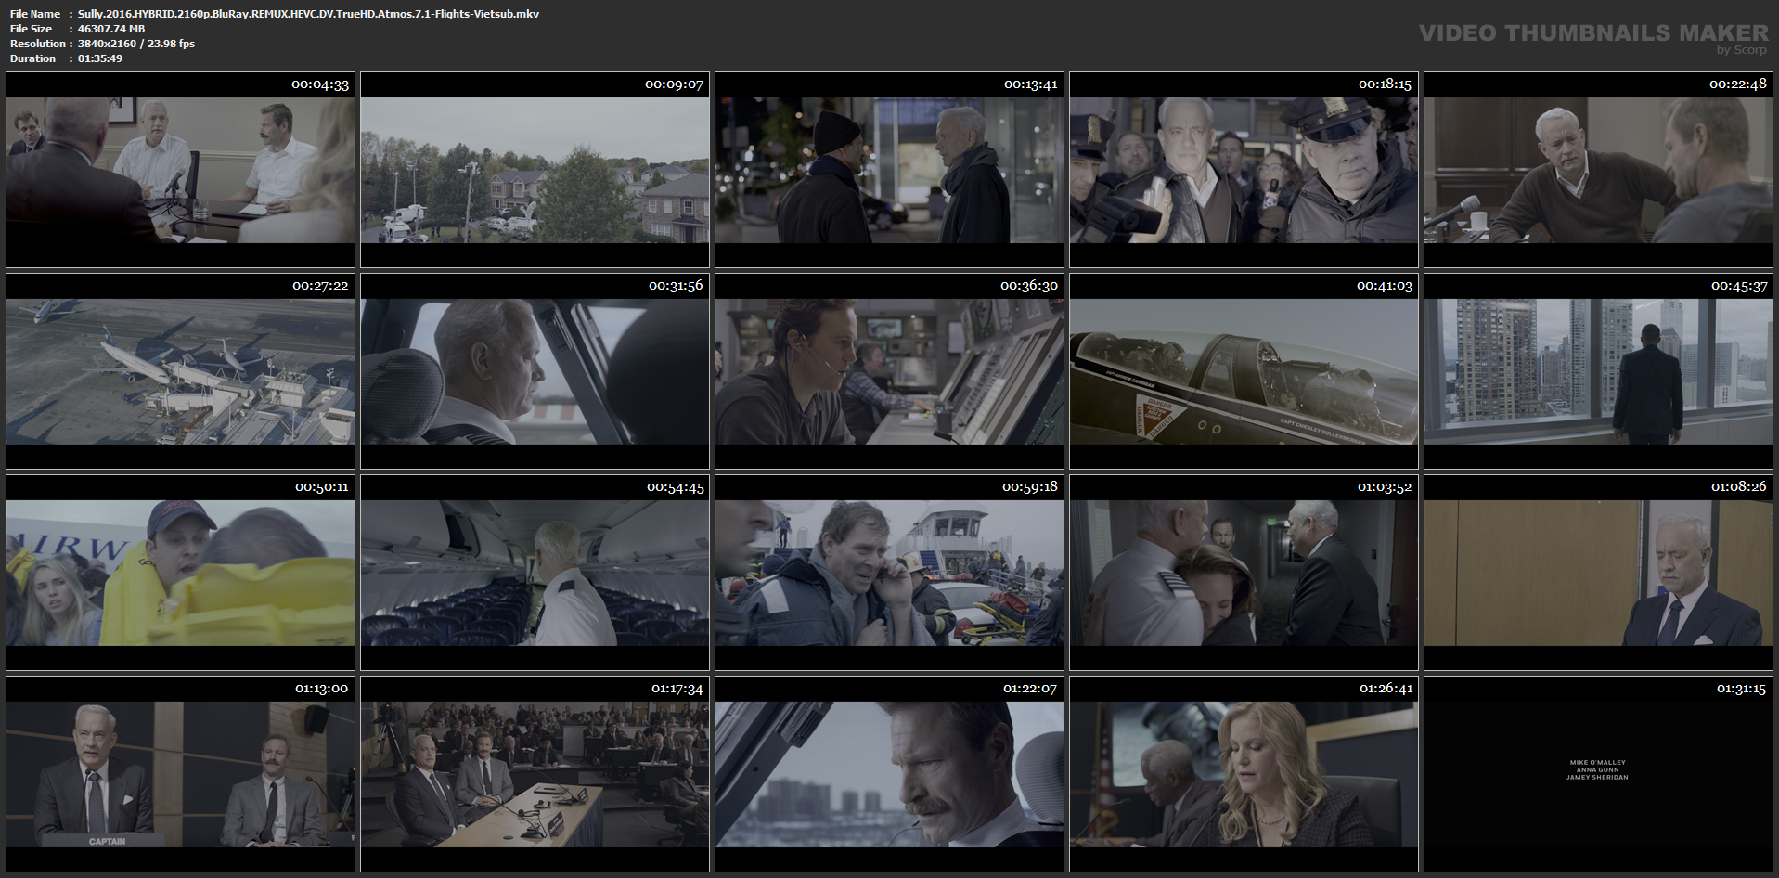Click the duration value 01:35:49
The image size is (1779, 878).
click(100, 58)
